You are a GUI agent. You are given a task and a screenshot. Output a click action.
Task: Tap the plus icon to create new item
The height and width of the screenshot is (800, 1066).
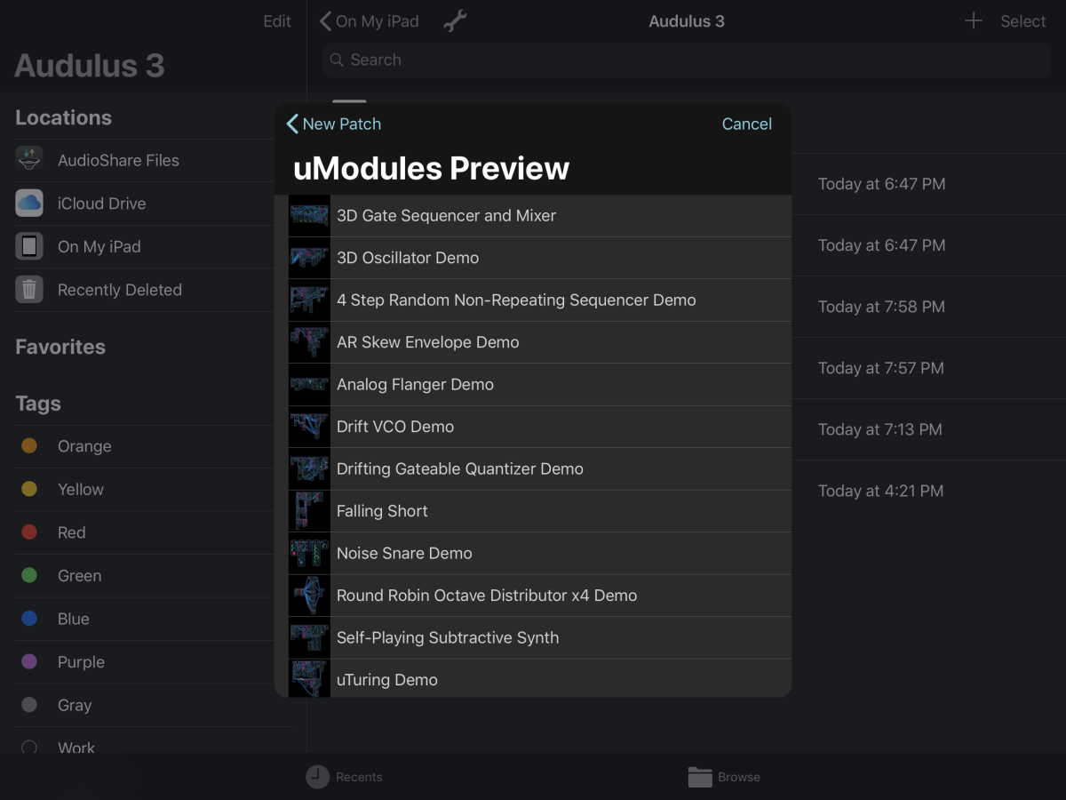pos(973,20)
